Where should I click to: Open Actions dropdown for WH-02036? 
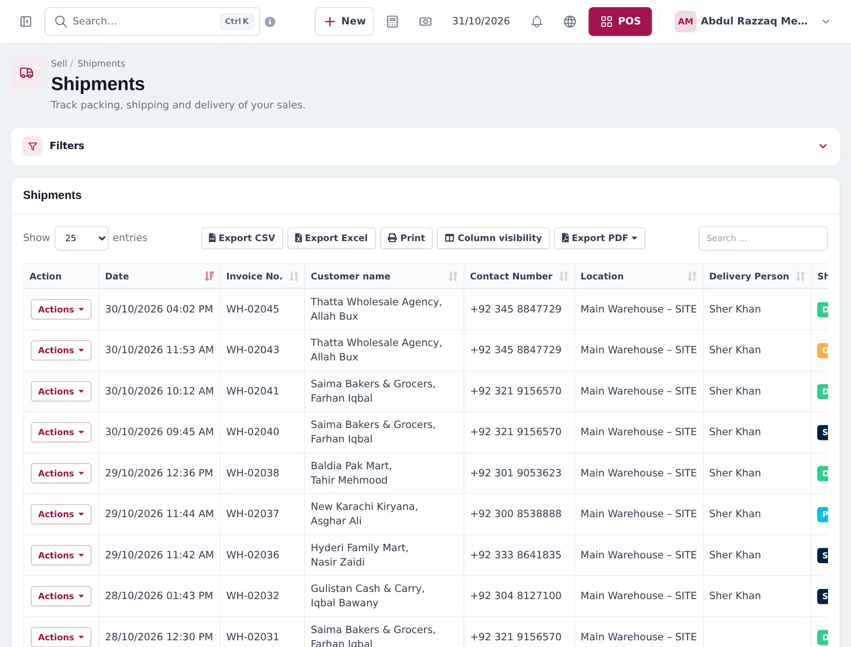point(61,555)
